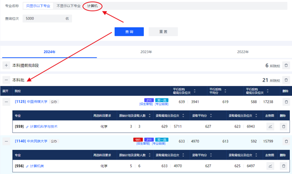Collapse the 本科批 section
The width and height of the screenshot is (292, 174).
coord(6,80)
